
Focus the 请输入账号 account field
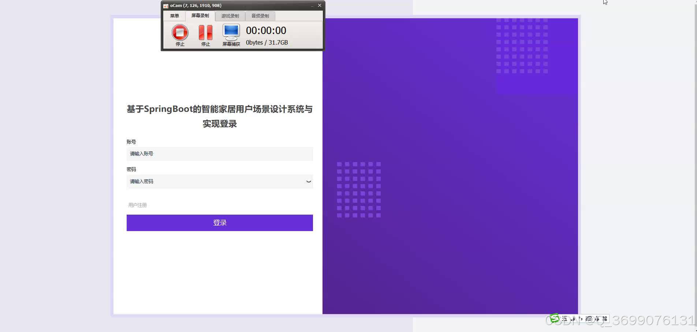[220, 154]
